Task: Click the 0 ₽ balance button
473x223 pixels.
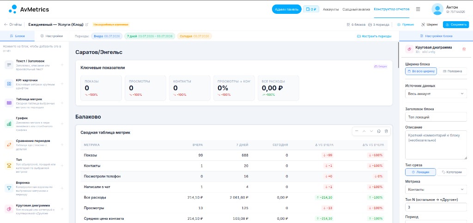Action: pyautogui.click(x=311, y=9)
